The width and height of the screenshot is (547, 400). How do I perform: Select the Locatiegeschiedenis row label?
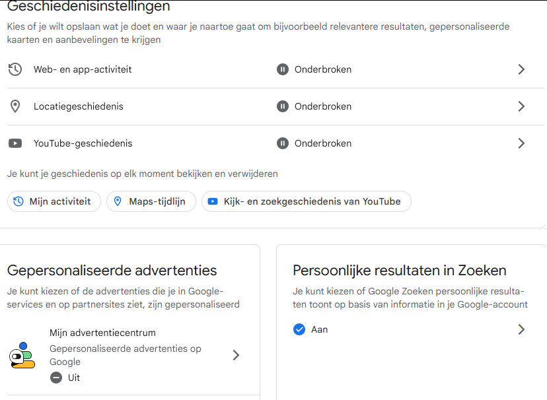click(x=79, y=106)
